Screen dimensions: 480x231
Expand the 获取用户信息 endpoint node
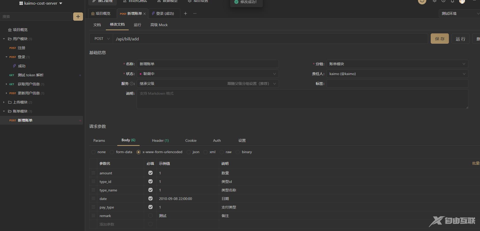click(6, 84)
